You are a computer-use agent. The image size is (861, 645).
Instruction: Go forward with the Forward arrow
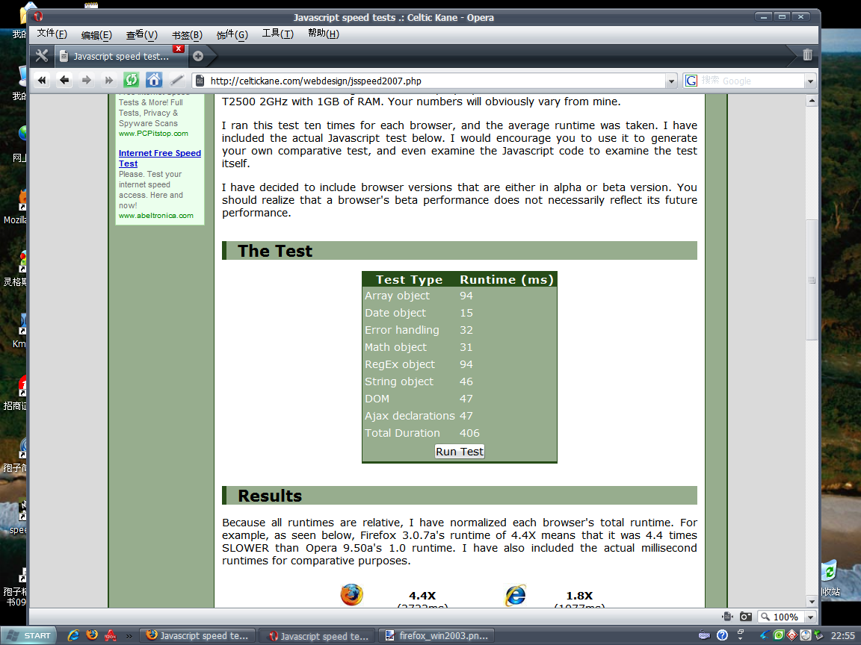point(87,80)
